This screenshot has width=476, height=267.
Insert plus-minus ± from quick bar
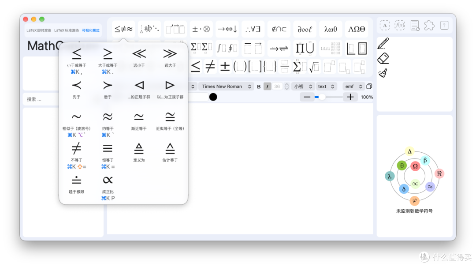click(225, 67)
